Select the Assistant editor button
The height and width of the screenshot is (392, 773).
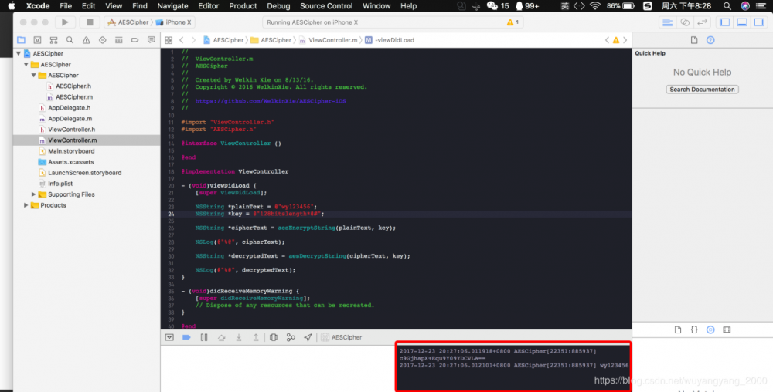tap(685, 22)
